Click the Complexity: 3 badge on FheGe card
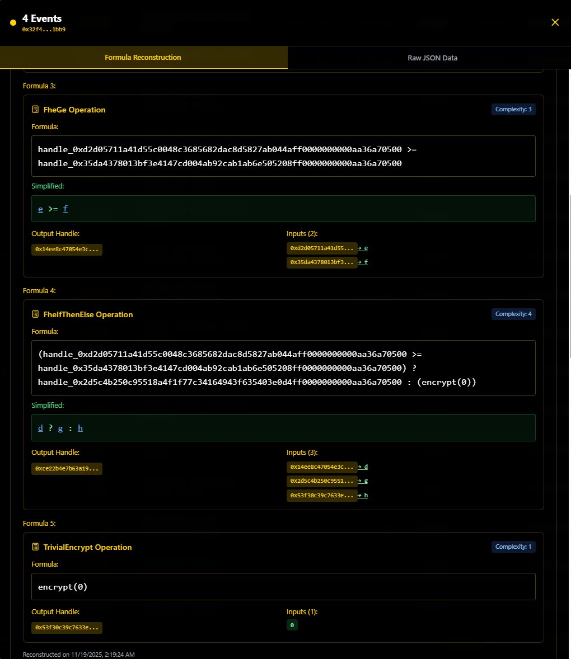 pos(513,109)
